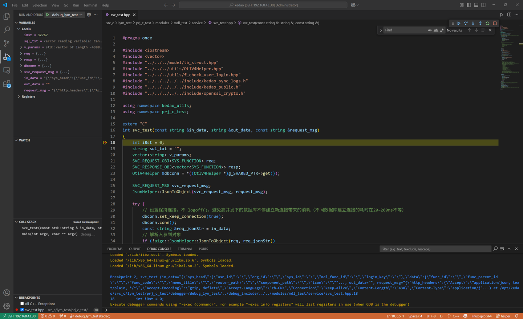Viewport: 523px width, 319px height.
Task: Open Copilot status icon in status bar
Action: (x=465, y=316)
